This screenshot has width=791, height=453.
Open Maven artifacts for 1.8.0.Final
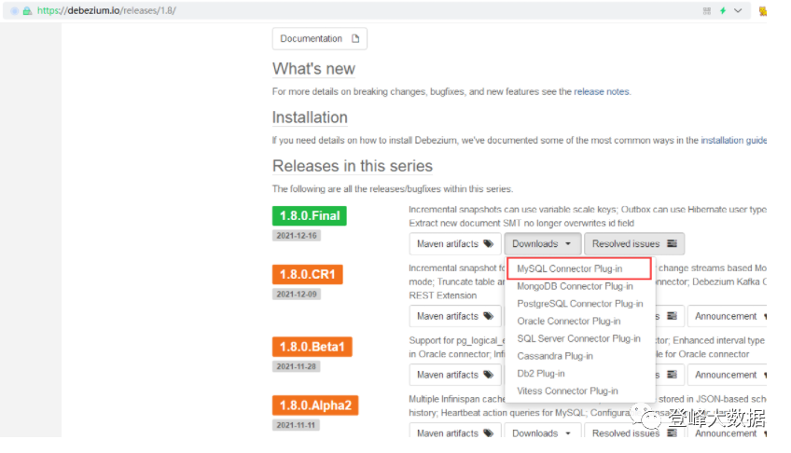[455, 244]
